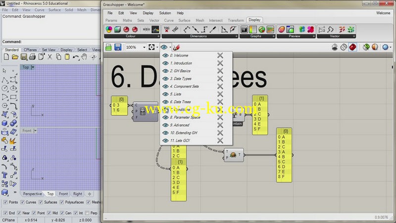This screenshot has height=223, width=396.
Task: Expand the Preview panel in the ribbon
Action: tap(314, 36)
